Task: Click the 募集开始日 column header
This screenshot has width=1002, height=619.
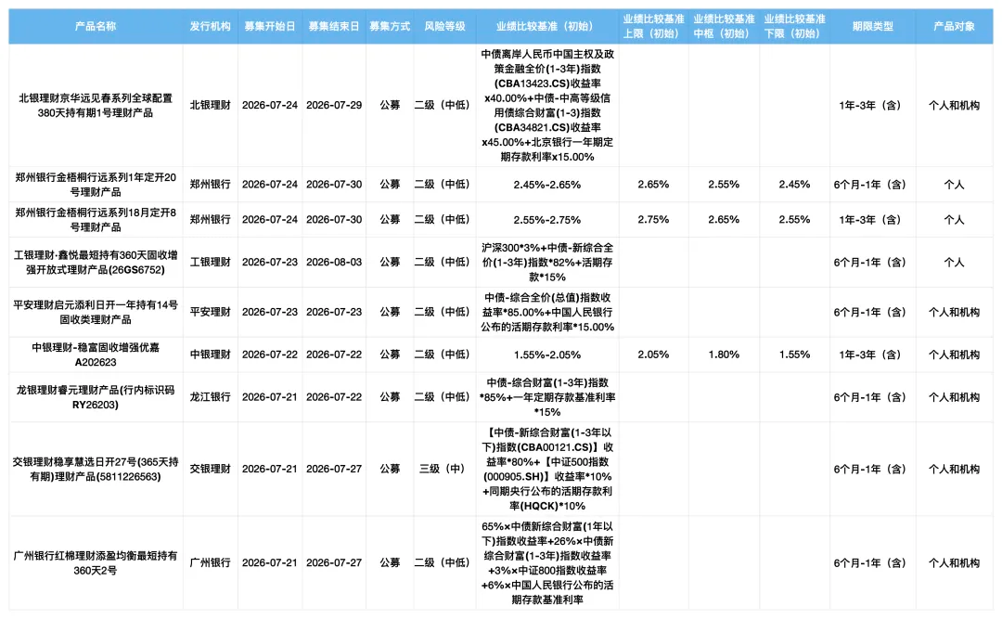Action: [x=270, y=26]
